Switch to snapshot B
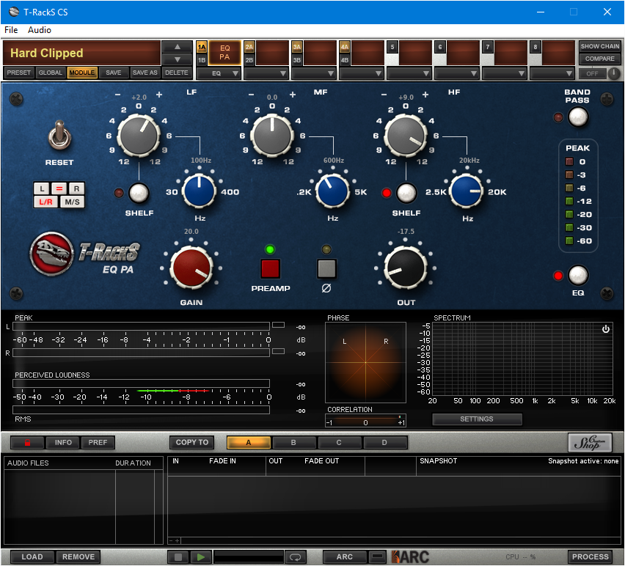625x566 pixels. click(293, 443)
